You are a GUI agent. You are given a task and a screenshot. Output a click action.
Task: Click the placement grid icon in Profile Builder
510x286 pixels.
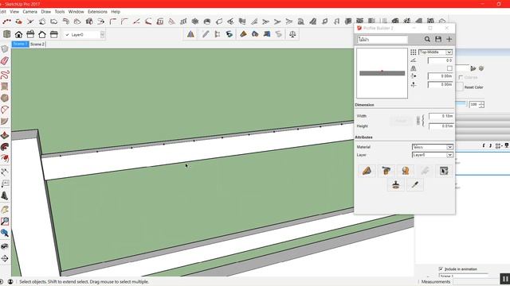coord(414,52)
